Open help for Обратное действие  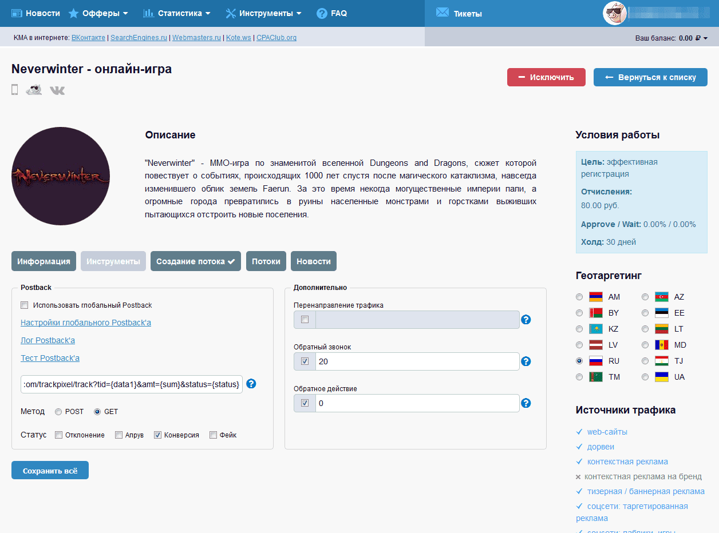tap(526, 403)
